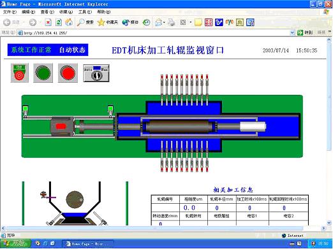
Task: Toggle the Auto/Man selector switch
Action: (x=96, y=73)
